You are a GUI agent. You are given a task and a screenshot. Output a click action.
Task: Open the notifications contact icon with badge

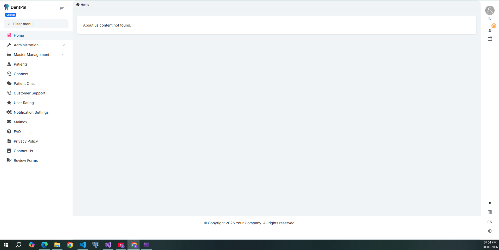coord(490,30)
